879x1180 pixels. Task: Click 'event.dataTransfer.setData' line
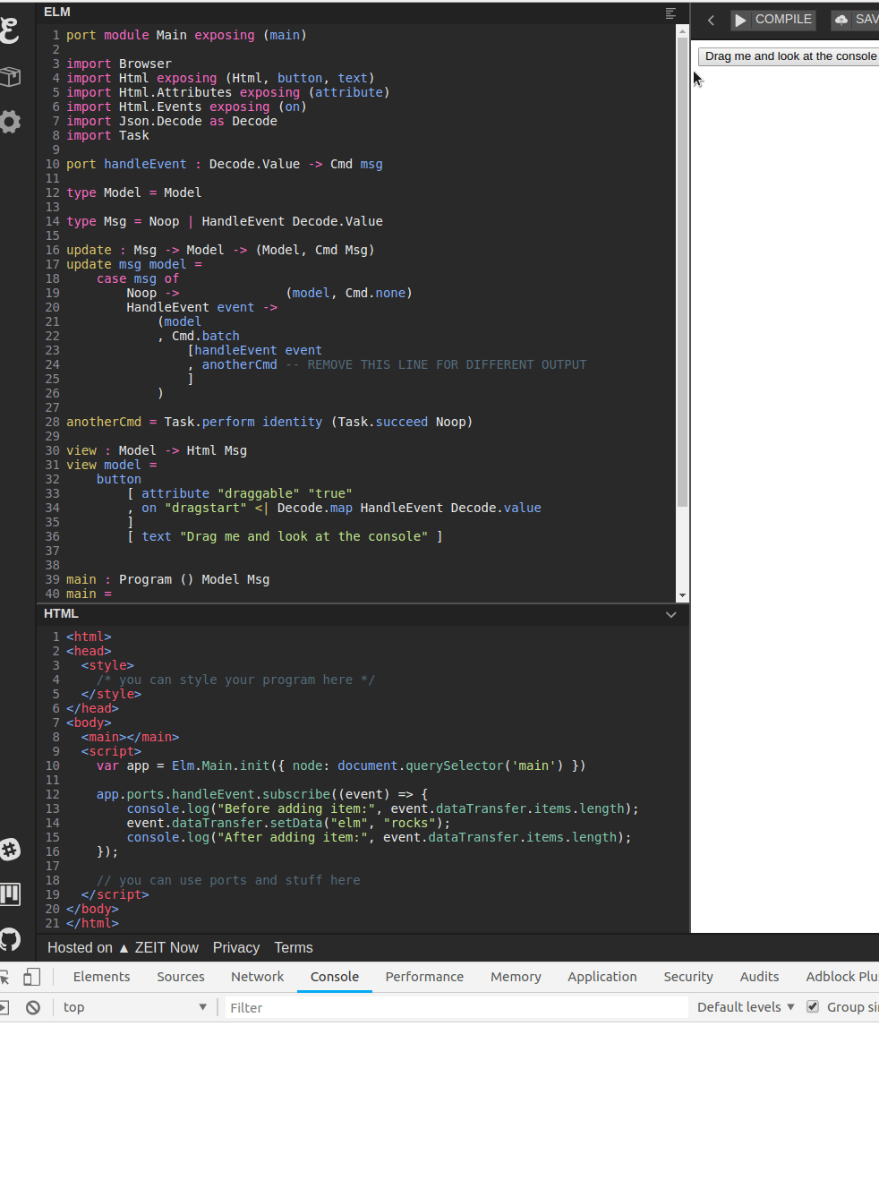point(288,823)
